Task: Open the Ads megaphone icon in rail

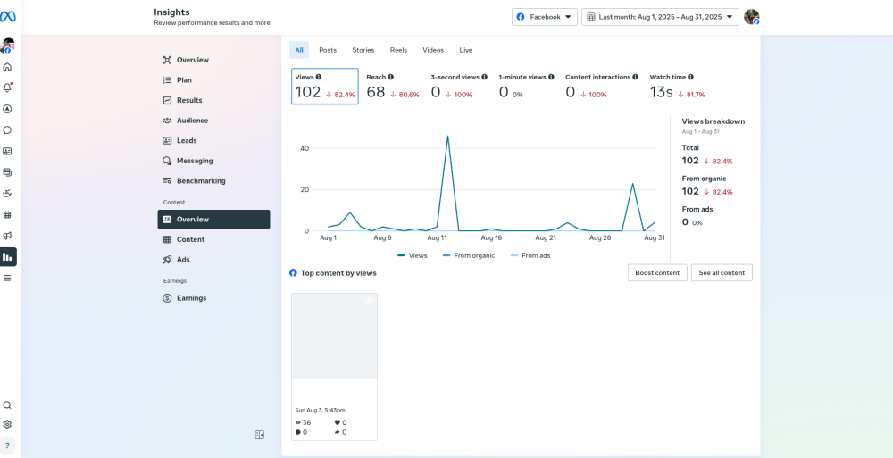Action: click(7, 236)
